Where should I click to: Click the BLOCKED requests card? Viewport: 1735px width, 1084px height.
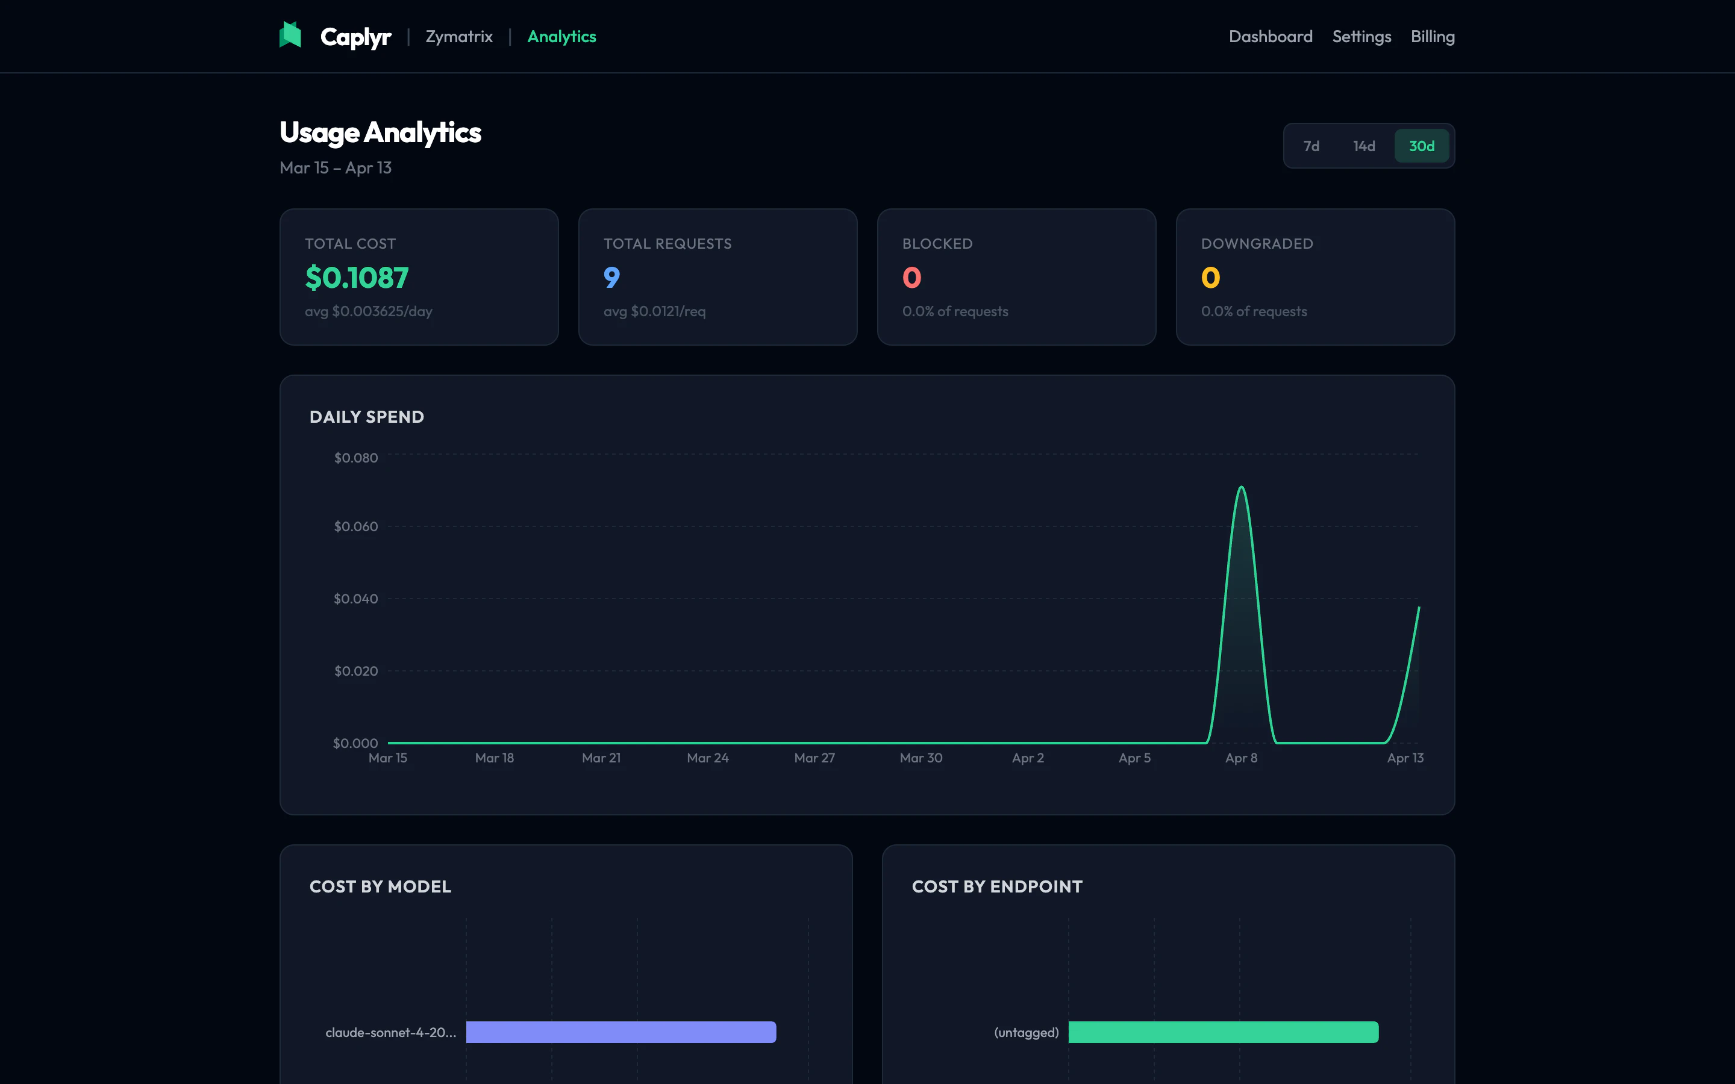(x=1016, y=277)
